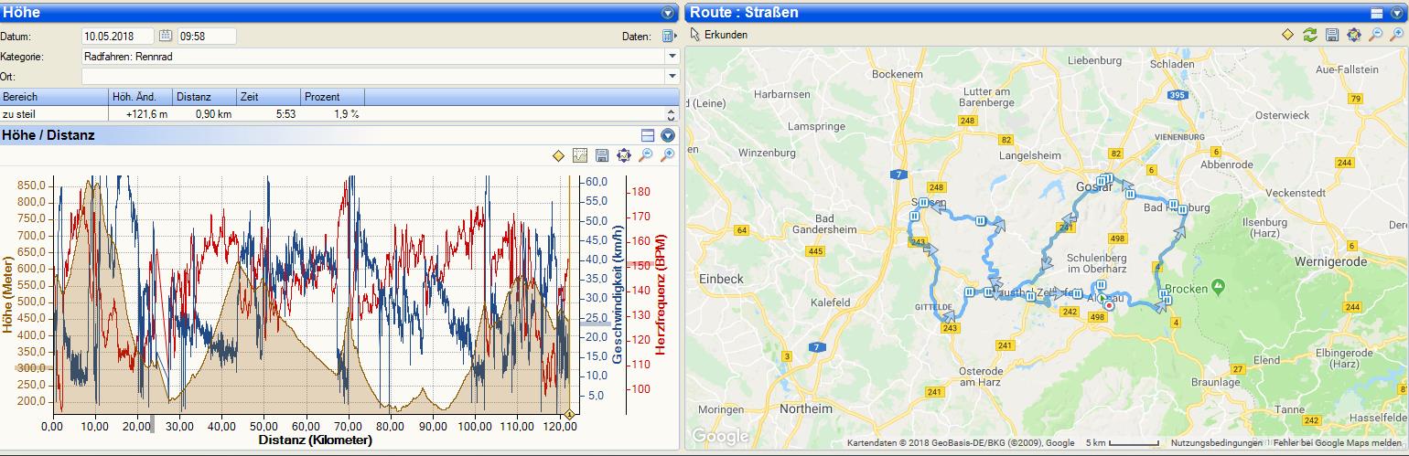This screenshot has width=1409, height=456.
Task: Expand the Kategorie dropdown arrow
Action: [x=672, y=57]
